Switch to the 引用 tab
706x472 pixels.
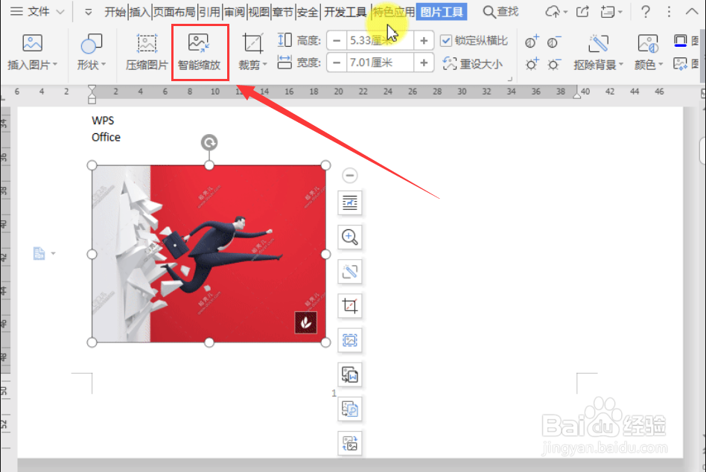(x=209, y=12)
